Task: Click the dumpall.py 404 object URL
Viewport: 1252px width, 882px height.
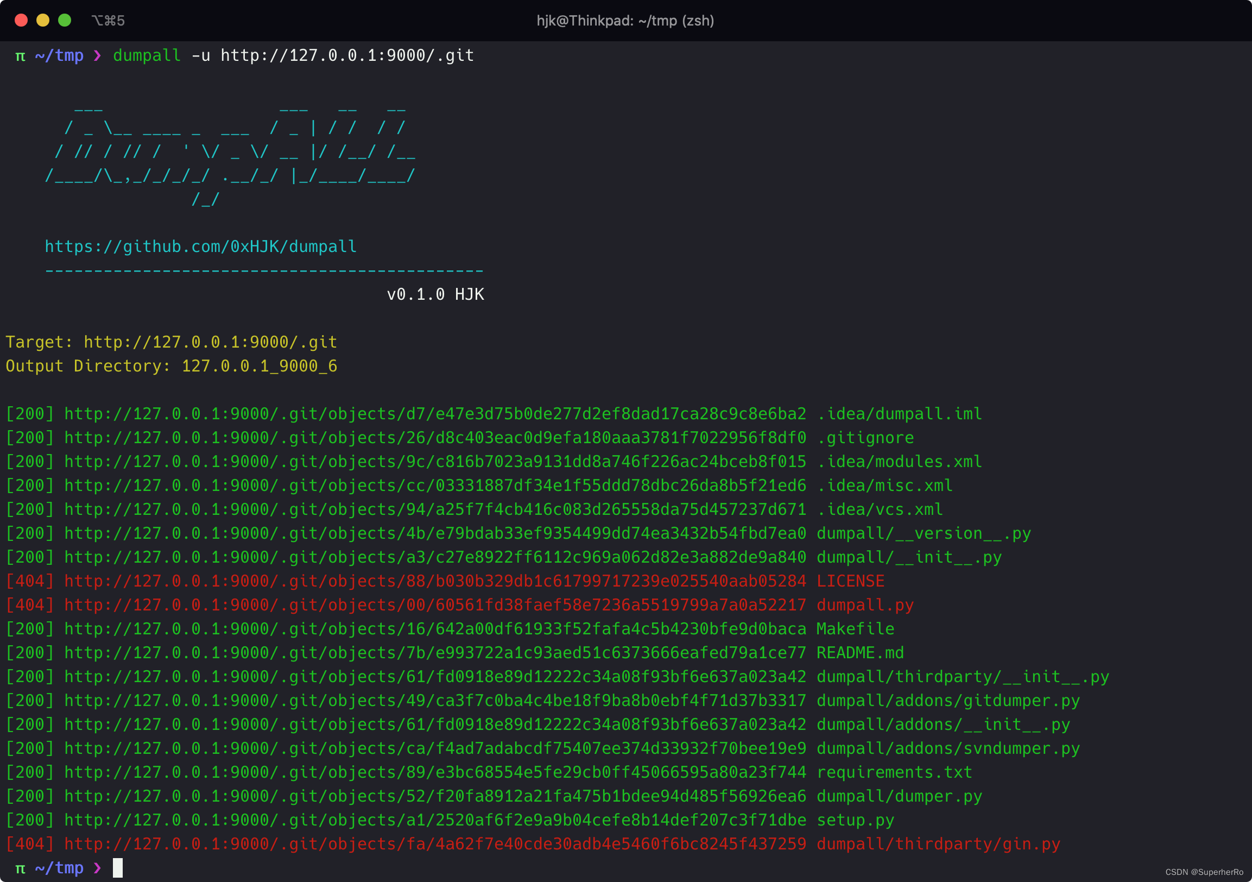Action: [x=434, y=605]
